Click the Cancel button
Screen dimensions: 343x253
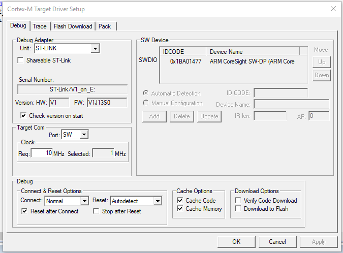coord(277,242)
